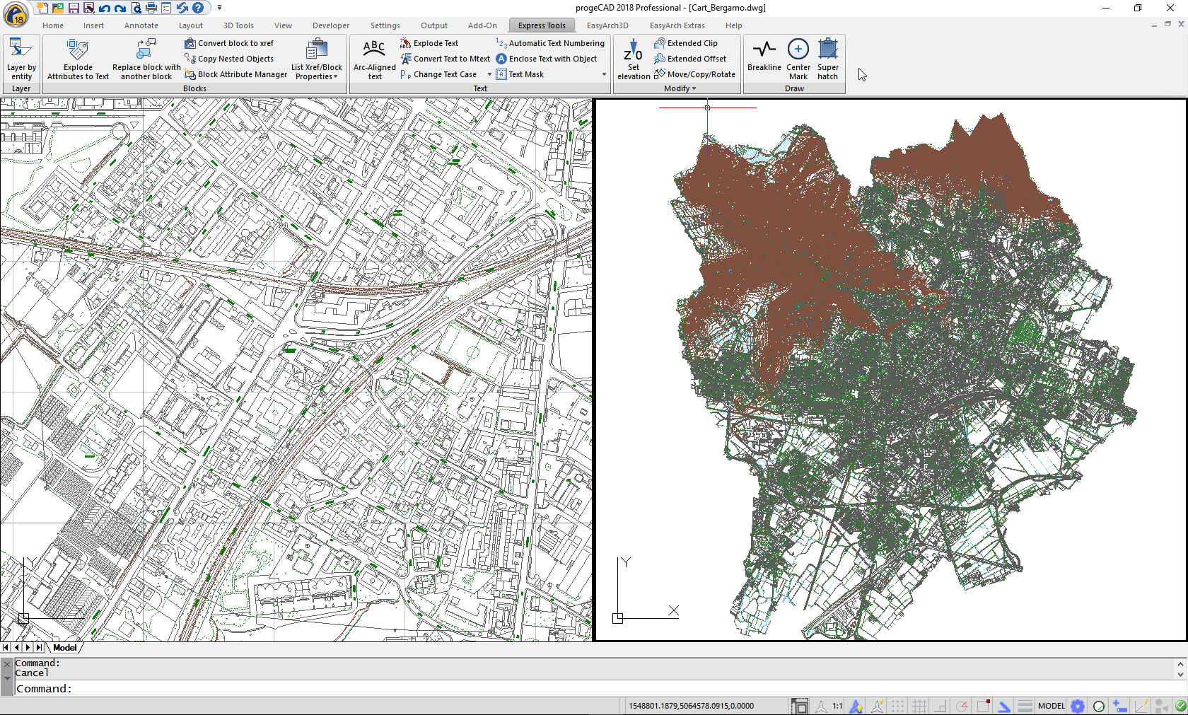Toggle dynamic input in status bar
This screenshot has width=1188, height=715.
(1120, 706)
